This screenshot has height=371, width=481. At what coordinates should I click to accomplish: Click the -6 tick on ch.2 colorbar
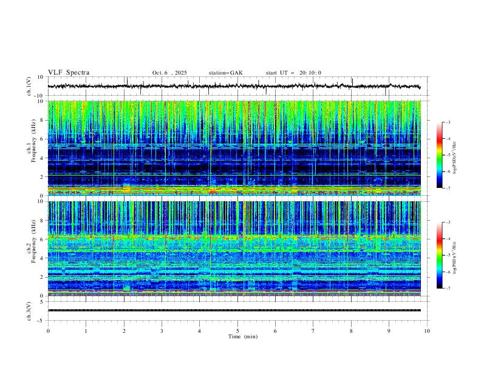(448, 272)
